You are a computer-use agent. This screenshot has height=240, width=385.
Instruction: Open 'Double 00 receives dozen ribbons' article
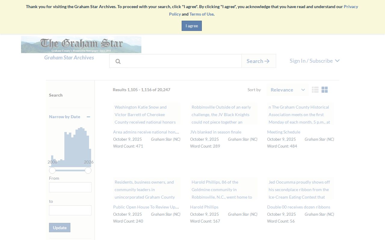coord(299,207)
